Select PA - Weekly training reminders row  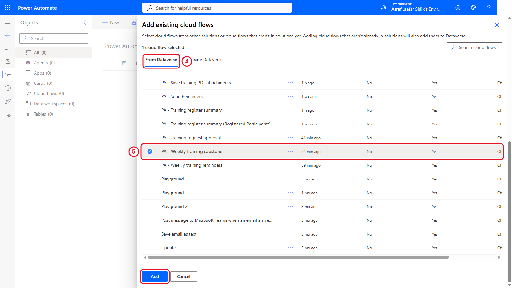click(322, 165)
